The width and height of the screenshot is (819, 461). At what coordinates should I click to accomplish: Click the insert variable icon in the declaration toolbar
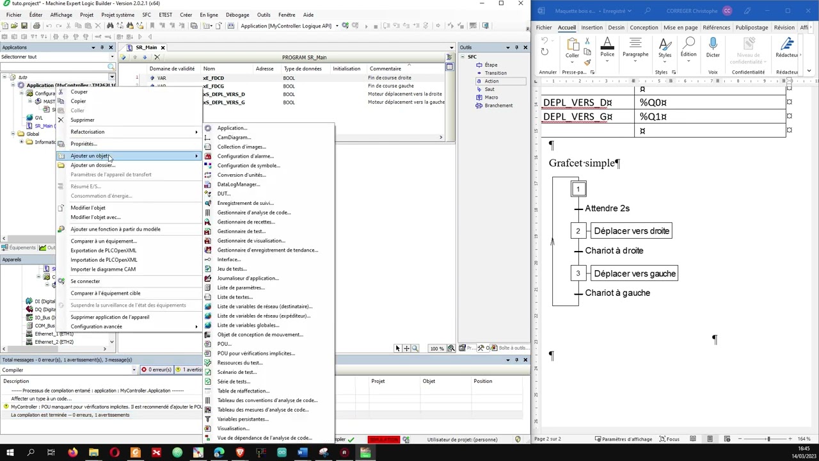tap(124, 57)
